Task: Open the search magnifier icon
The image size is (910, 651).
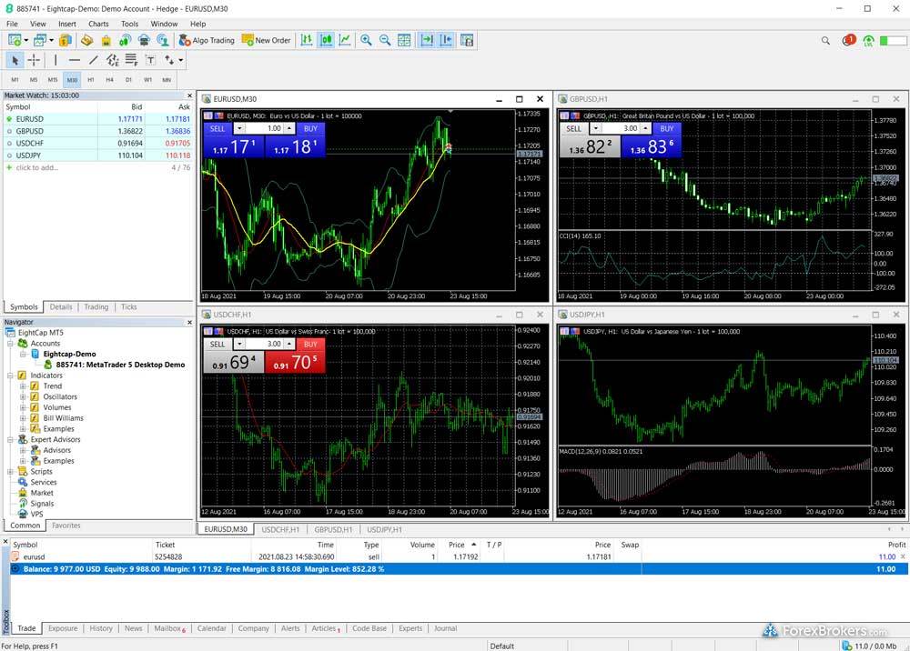Action: pos(825,40)
